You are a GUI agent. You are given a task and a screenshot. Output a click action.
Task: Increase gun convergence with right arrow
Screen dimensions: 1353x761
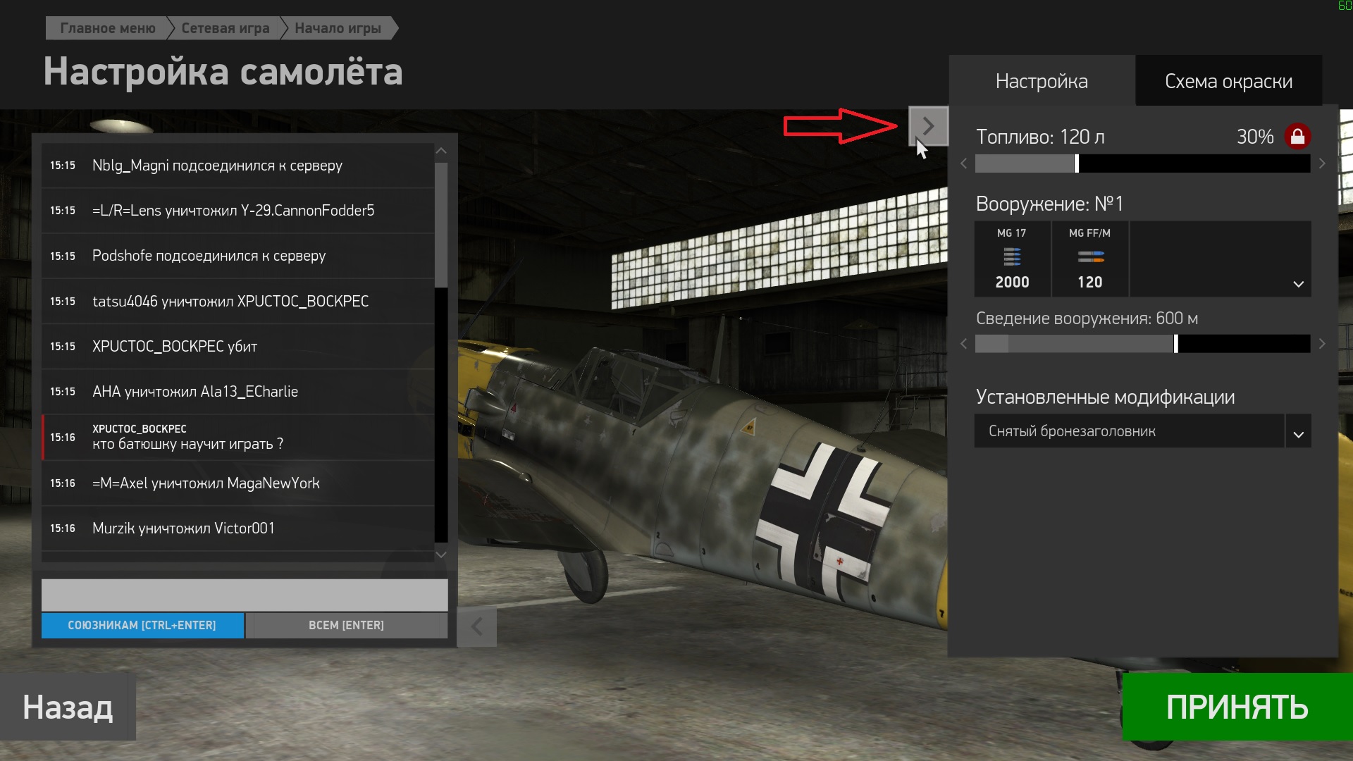[x=1322, y=344]
